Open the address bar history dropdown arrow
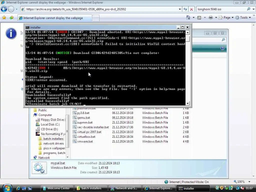This screenshot has width=256, height=192. [x=180, y=9]
